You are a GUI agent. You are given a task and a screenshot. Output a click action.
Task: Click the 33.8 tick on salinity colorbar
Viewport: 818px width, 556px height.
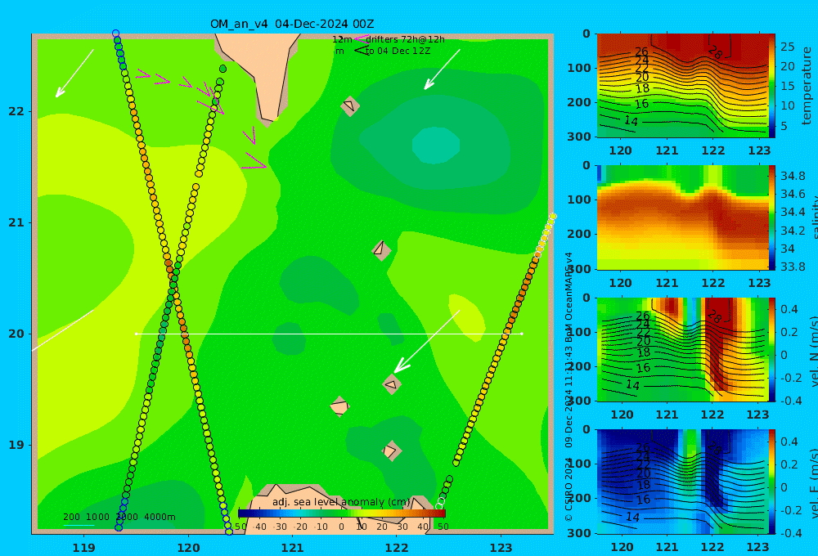click(793, 267)
